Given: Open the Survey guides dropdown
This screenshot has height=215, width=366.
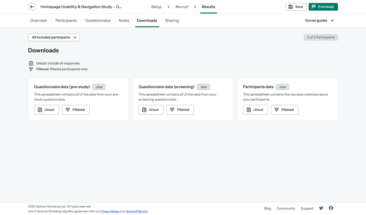Looking at the screenshot, I should (319, 21).
